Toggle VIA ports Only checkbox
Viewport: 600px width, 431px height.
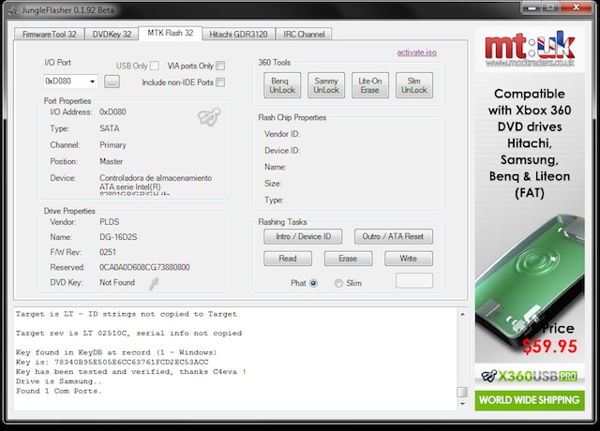pos(220,66)
